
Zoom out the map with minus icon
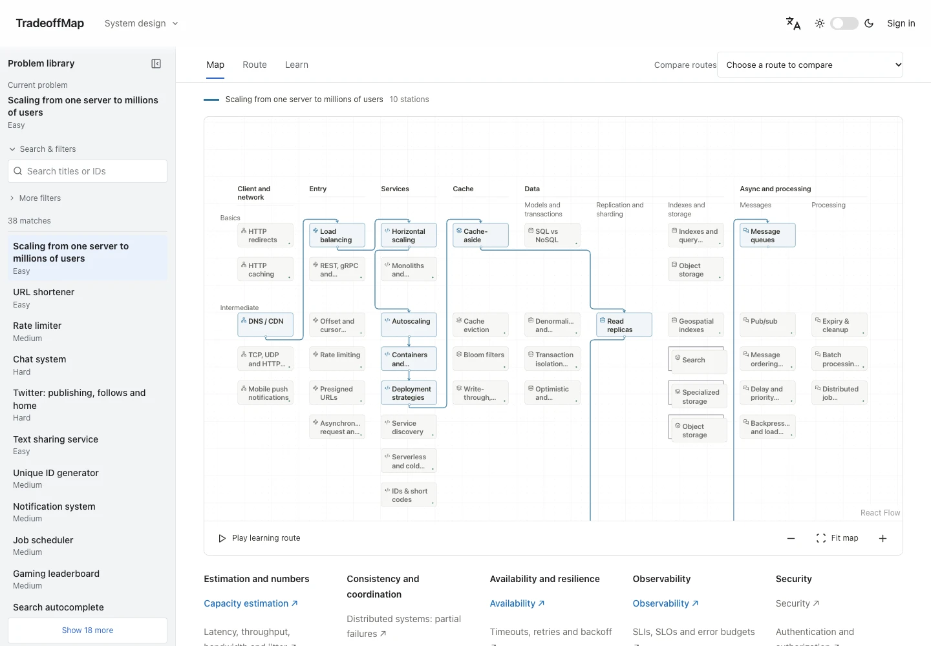click(x=791, y=538)
